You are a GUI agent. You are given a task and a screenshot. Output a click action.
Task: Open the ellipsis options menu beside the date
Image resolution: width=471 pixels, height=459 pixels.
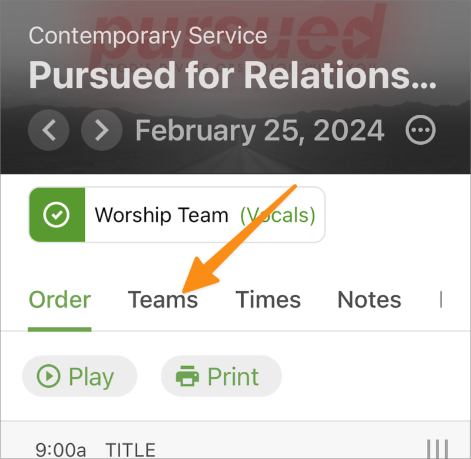coord(421,130)
